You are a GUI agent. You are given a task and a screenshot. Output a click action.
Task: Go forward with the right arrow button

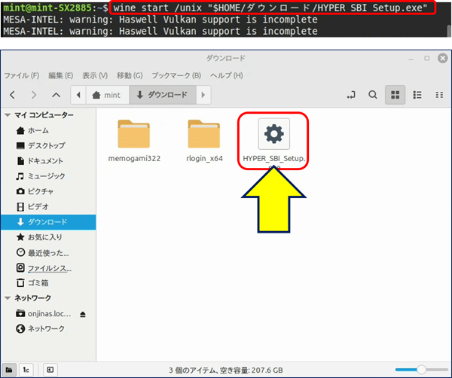[34, 95]
